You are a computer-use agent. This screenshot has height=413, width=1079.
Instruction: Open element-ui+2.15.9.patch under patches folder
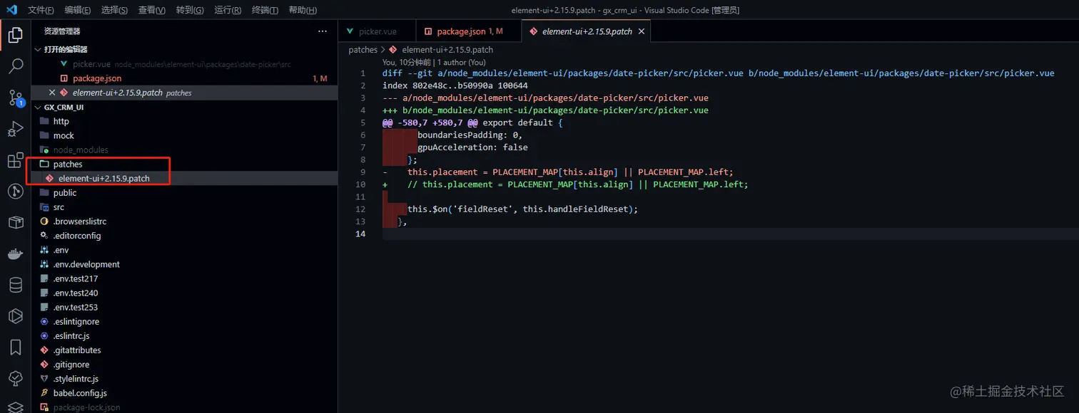tap(104, 179)
